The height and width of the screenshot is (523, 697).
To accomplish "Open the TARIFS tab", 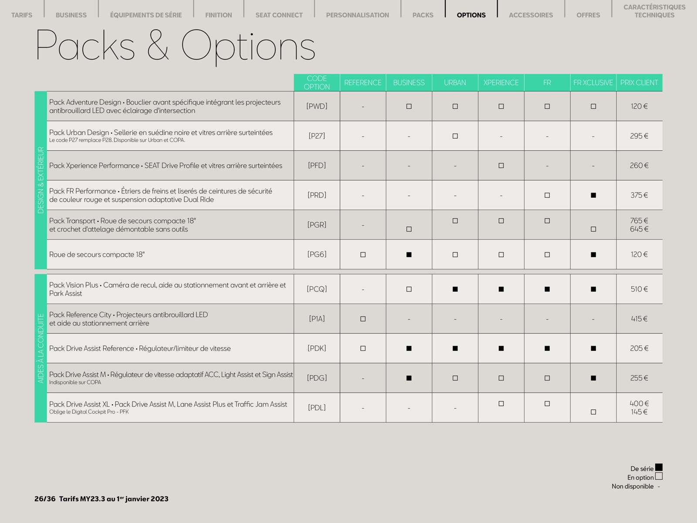I will pos(22,15).
